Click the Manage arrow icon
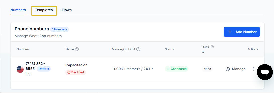The height and width of the screenshot is (93, 274). (x=228, y=69)
